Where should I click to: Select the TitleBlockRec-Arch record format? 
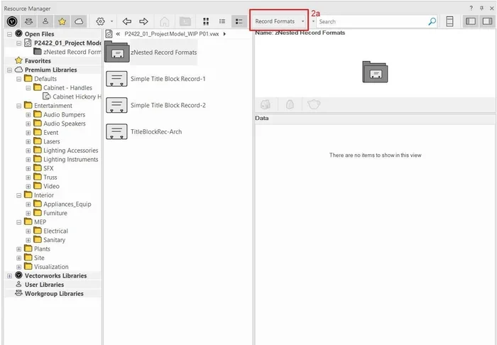pyautogui.click(x=157, y=131)
